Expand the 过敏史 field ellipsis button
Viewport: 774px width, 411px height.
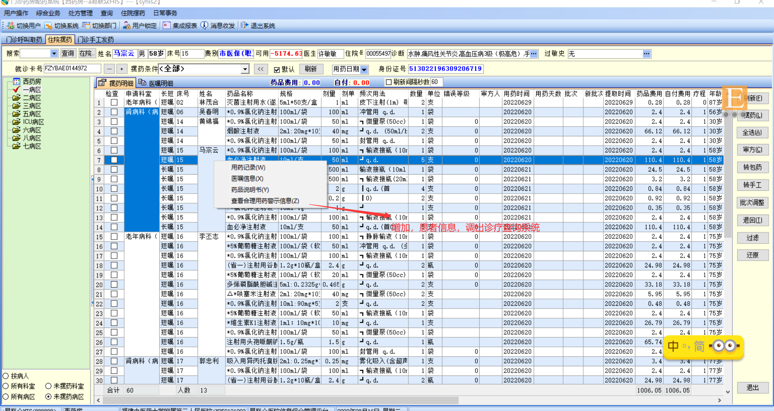pos(647,54)
